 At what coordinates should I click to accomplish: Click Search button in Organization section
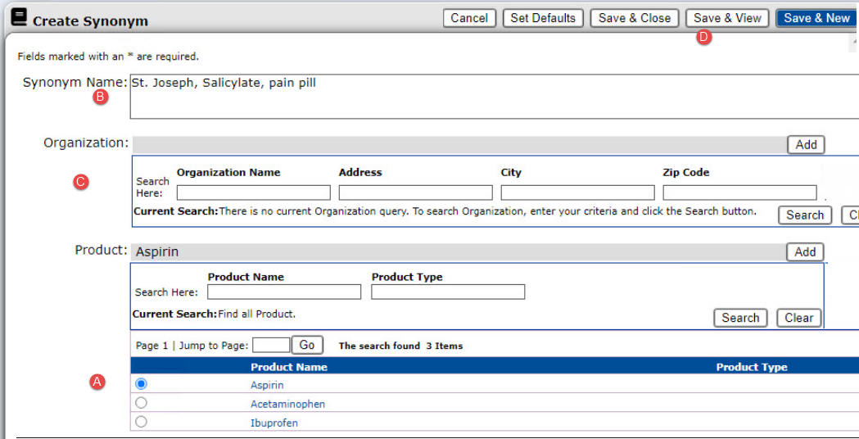[x=804, y=215]
